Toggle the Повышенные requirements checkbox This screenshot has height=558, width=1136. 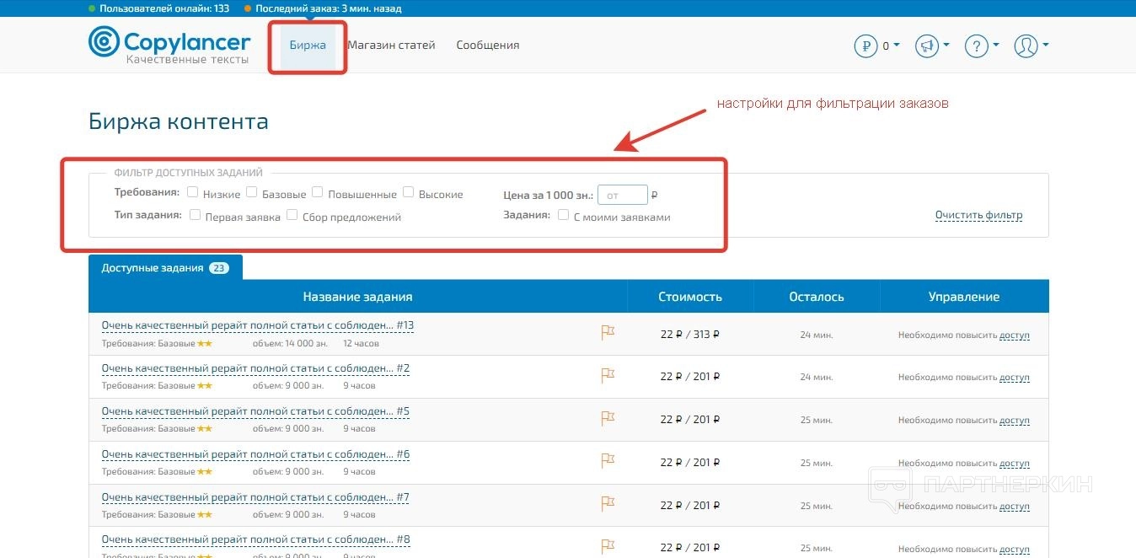coord(318,193)
